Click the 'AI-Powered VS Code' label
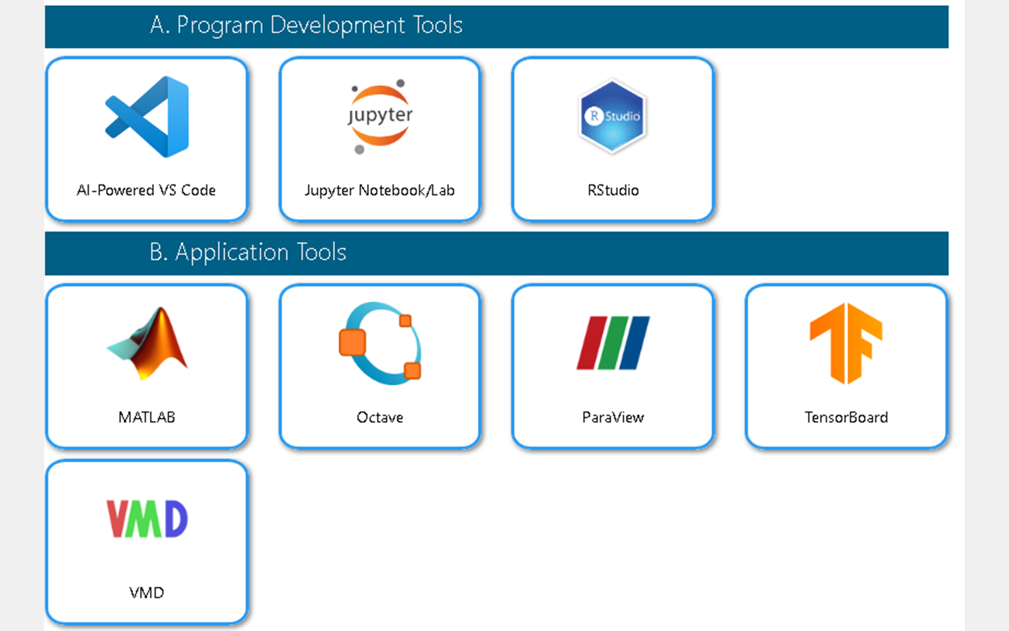1009x631 pixels. 146,191
